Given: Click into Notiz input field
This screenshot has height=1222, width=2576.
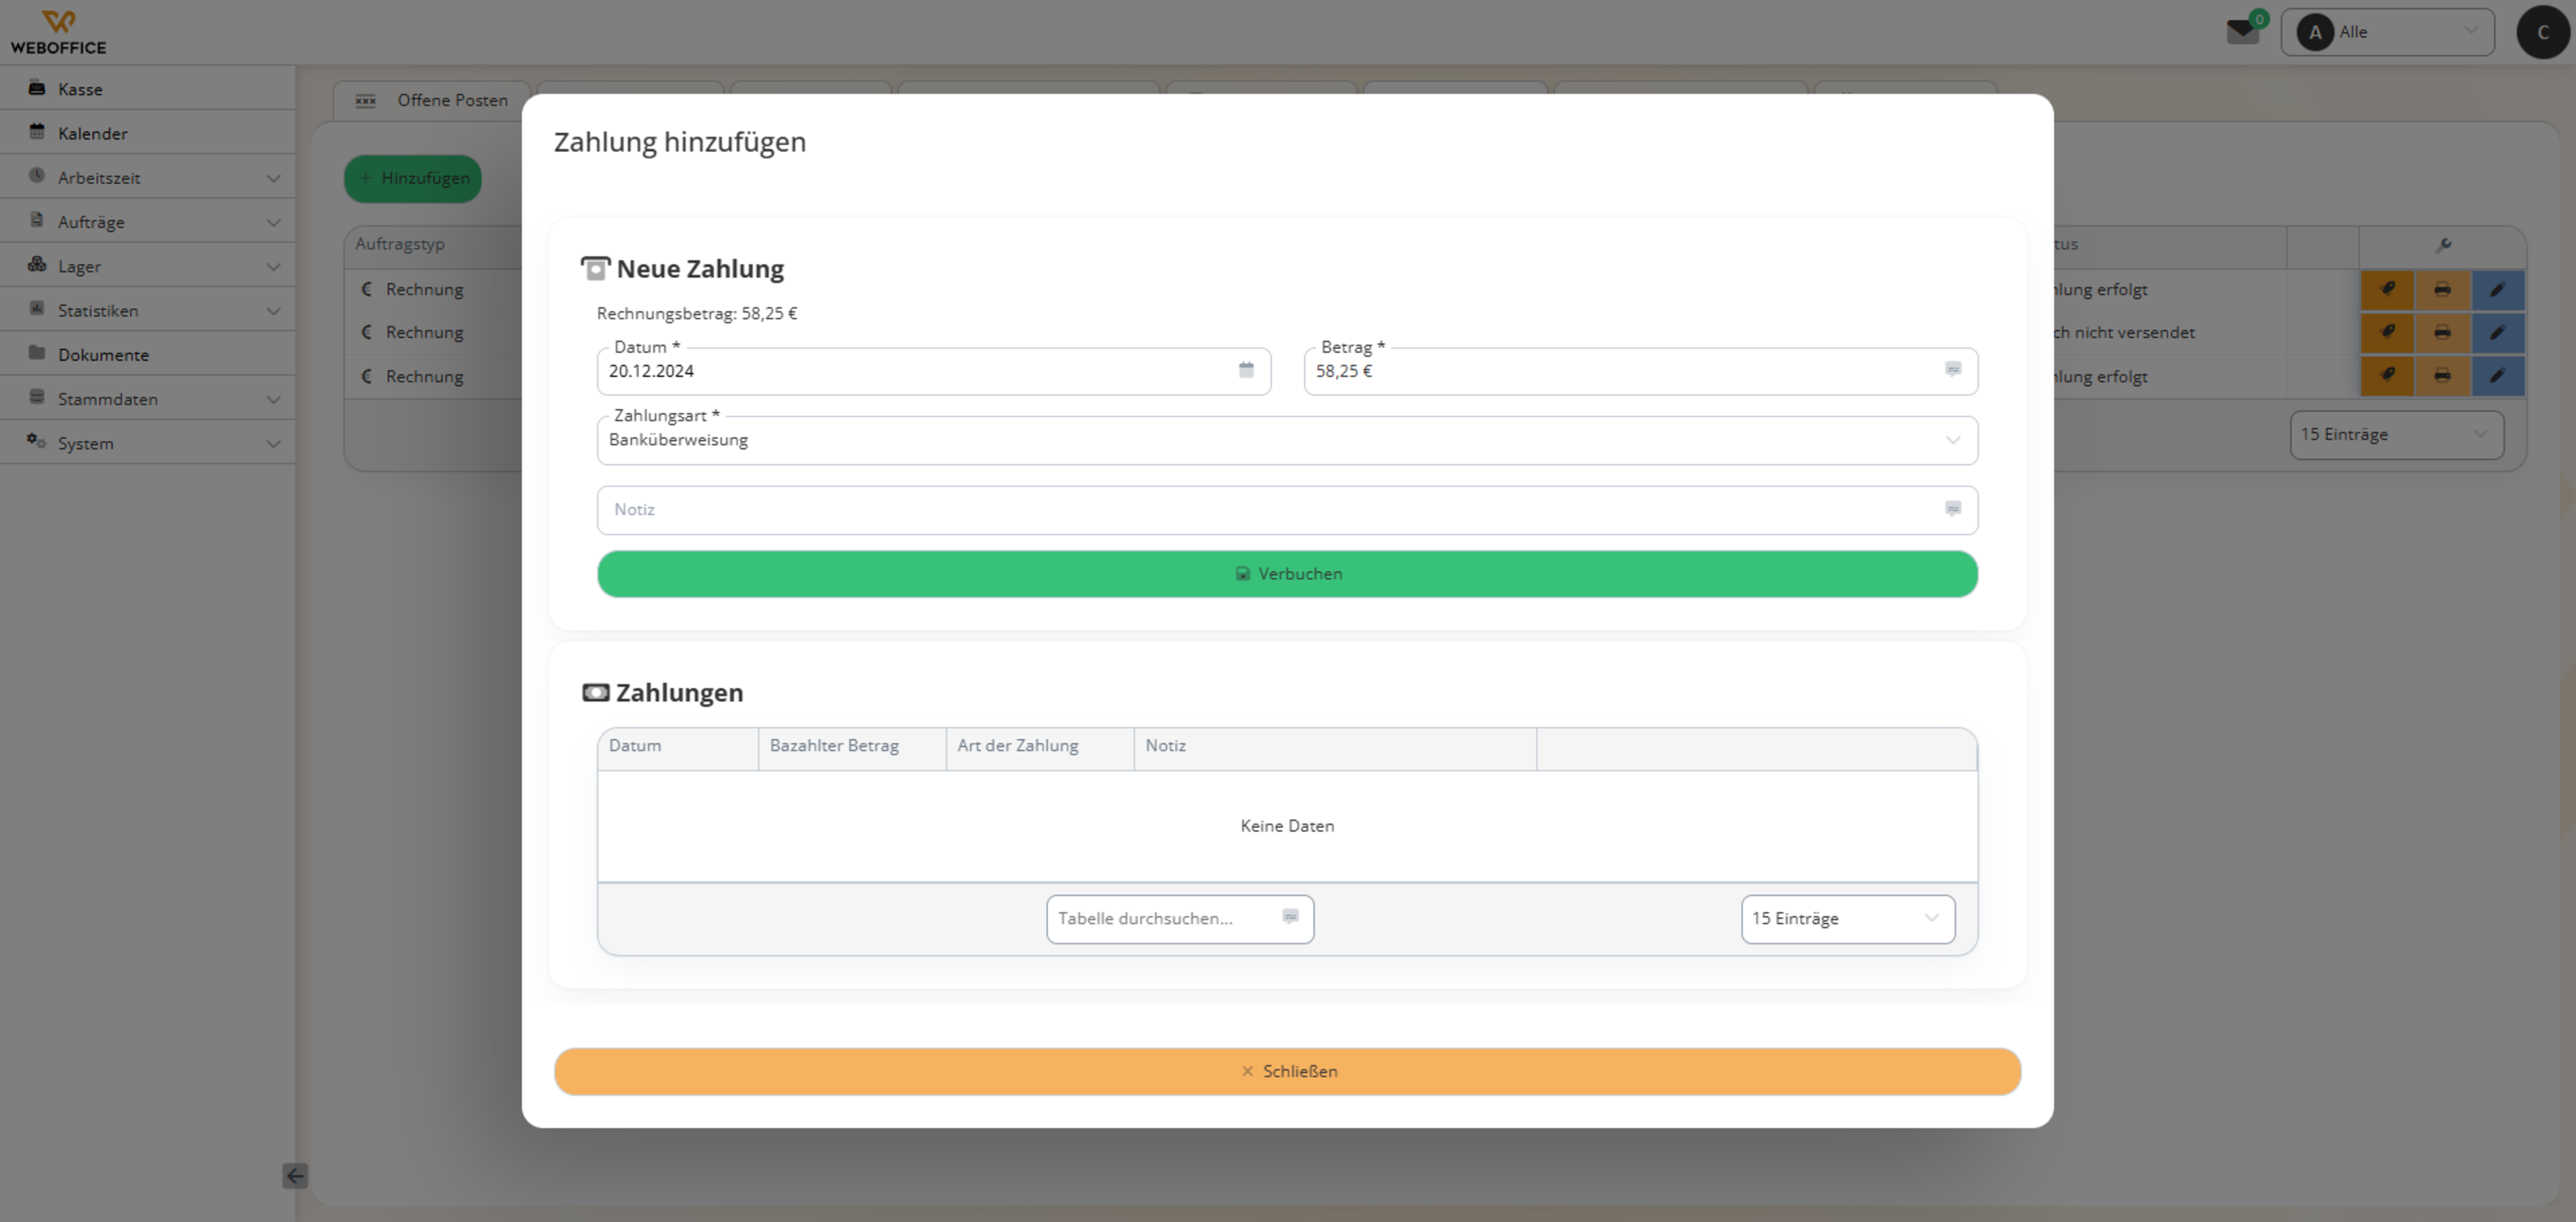Looking at the screenshot, I should 1287,510.
